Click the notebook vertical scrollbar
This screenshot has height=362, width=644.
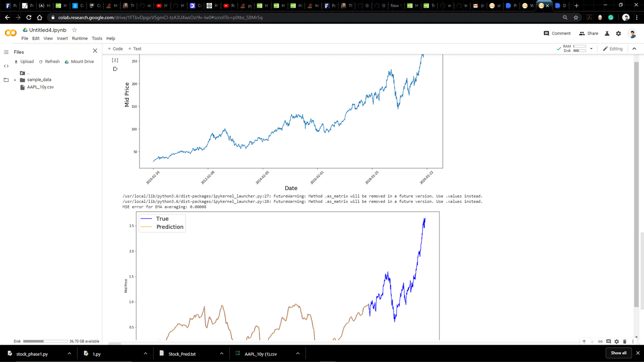[637, 185]
